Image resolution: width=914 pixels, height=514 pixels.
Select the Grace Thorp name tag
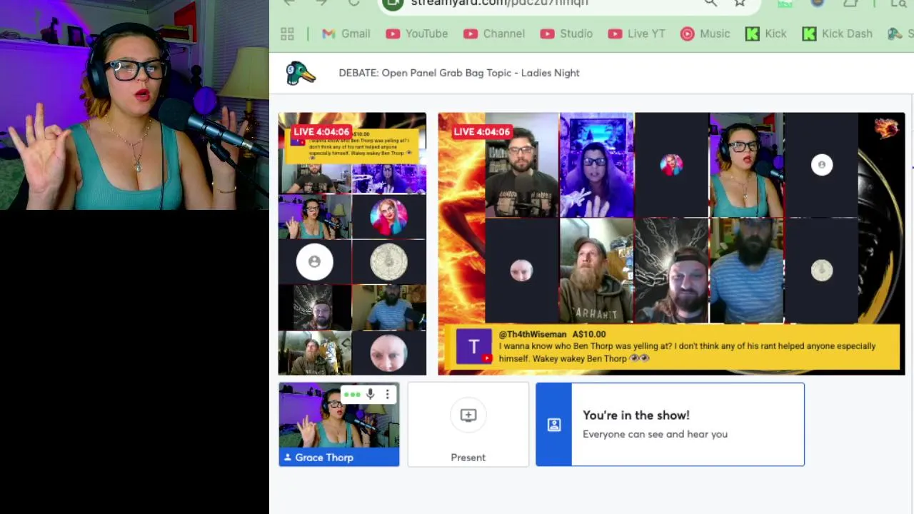339,458
